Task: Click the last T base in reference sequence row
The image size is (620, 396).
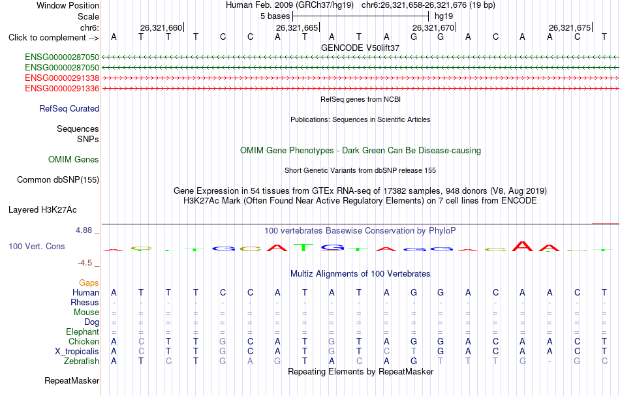Action: (x=604, y=37)
